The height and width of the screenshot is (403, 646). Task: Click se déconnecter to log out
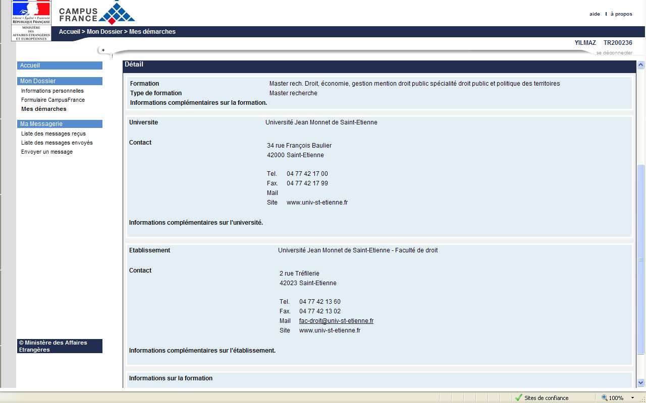[x=614, y=53]
